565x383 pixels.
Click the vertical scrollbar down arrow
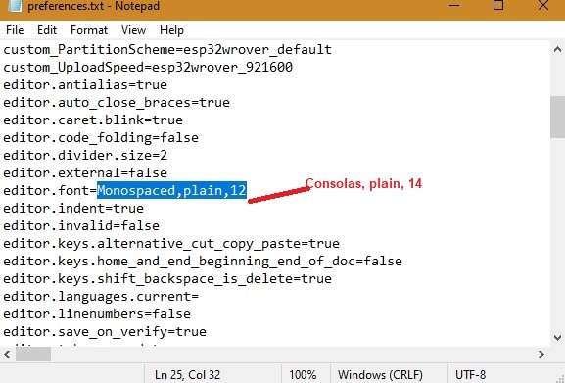(557, 338)
